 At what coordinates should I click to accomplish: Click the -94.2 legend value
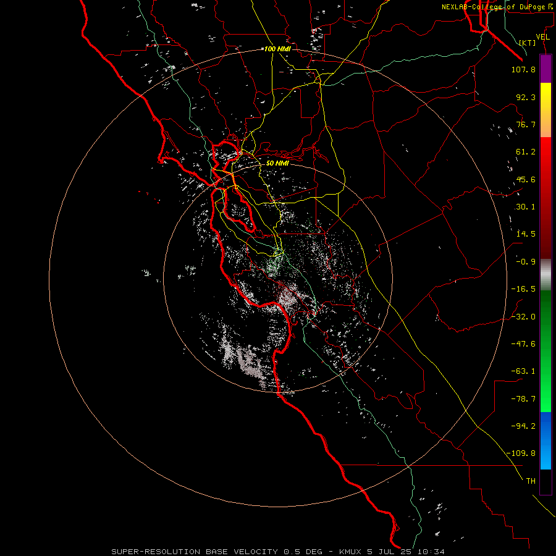[523, 426]
